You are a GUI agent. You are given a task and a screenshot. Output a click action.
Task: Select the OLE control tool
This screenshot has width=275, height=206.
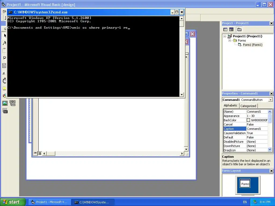5,111
